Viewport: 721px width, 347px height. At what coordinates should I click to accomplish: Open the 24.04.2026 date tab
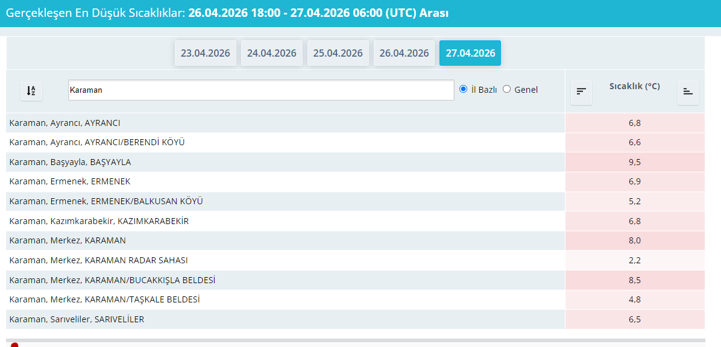coord(271,53)
